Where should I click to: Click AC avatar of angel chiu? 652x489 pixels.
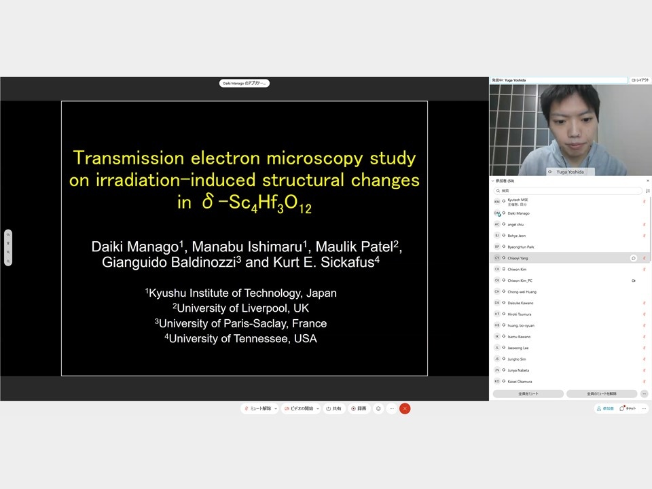497,224
